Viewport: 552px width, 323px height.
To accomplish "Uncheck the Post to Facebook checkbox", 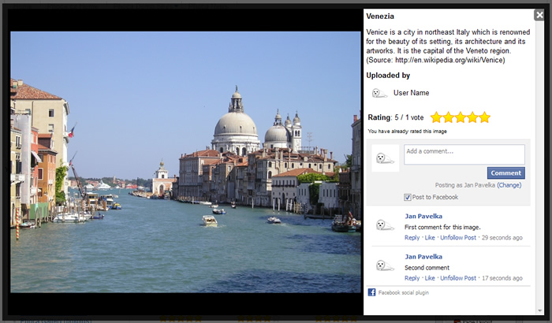I will [407, 197].
